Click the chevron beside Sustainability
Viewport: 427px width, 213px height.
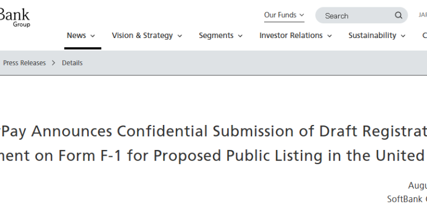[x=403, y=36]
